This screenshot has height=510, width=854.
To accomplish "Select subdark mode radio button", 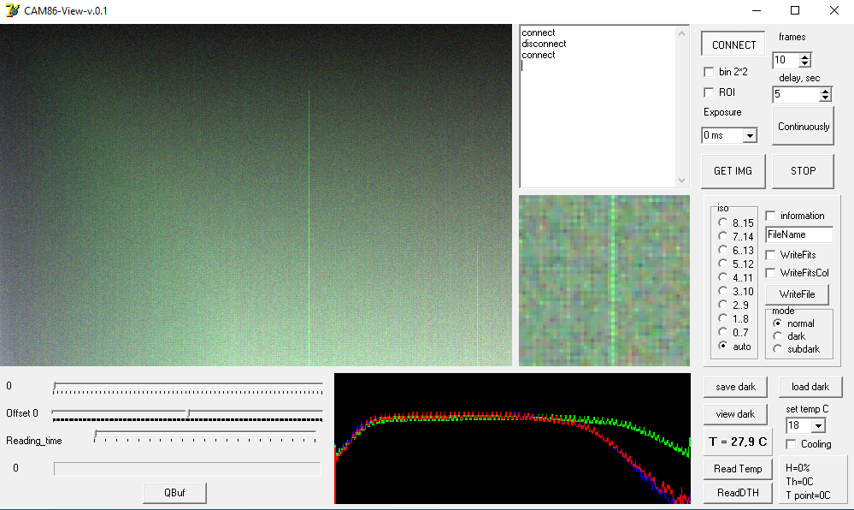I will [x=778, y=349].
